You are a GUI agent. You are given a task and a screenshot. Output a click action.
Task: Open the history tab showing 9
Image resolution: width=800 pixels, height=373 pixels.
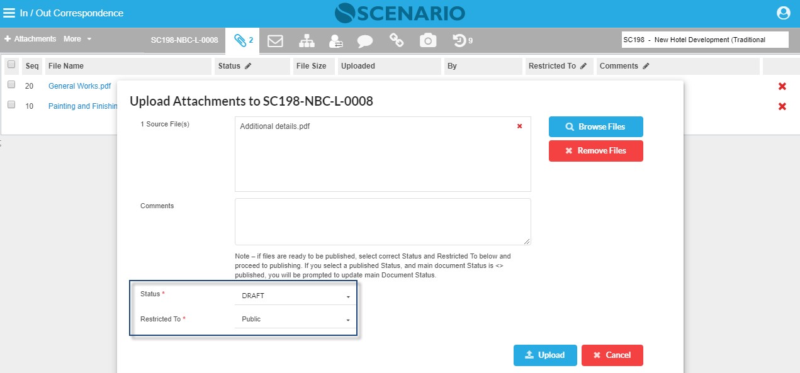point(463,41)
